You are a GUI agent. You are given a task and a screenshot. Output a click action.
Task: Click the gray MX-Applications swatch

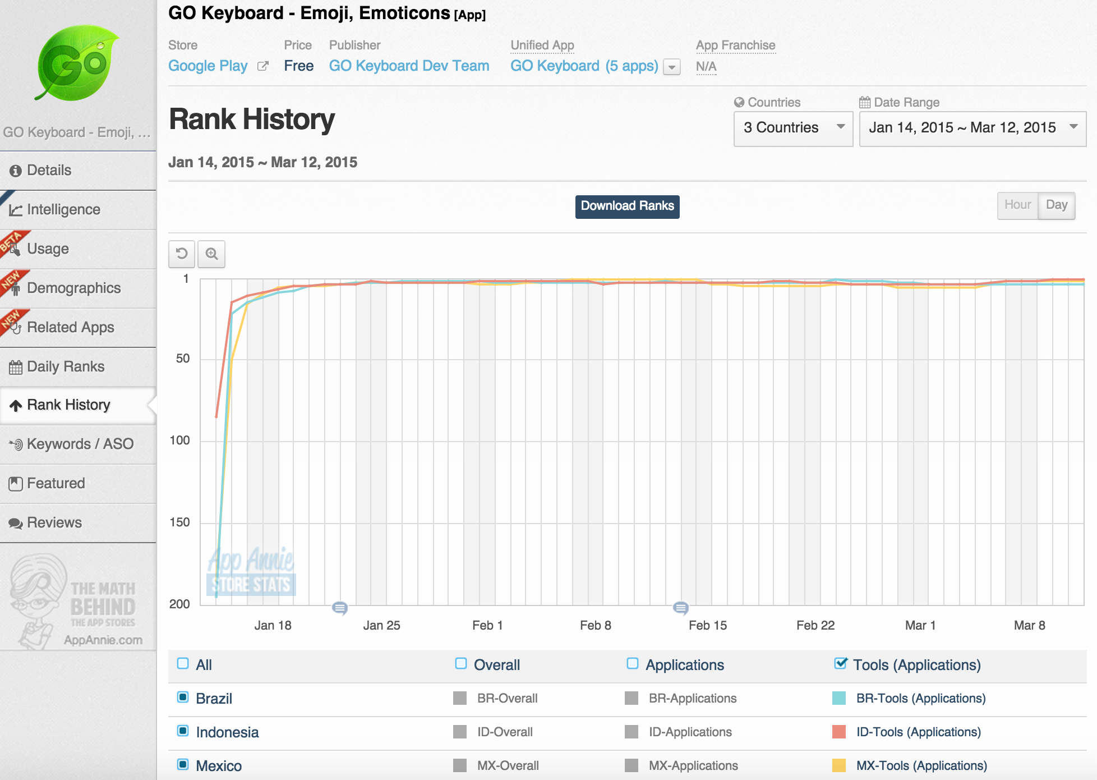point(632,766)
